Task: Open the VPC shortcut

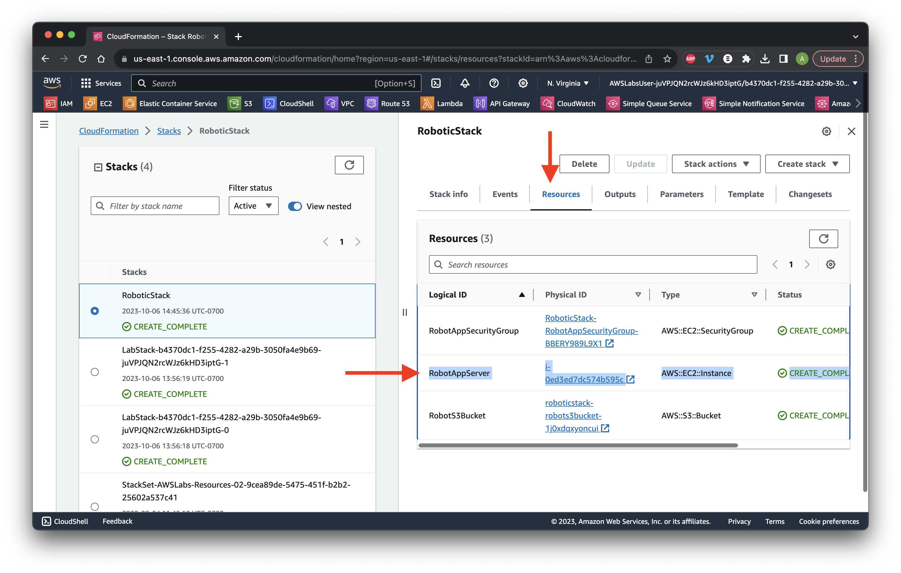Action: click(339, 104)
